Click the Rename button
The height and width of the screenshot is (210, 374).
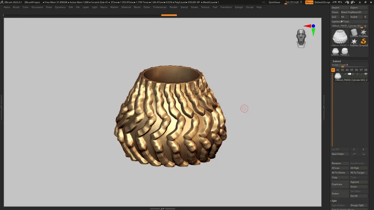(x=340, y=163)
